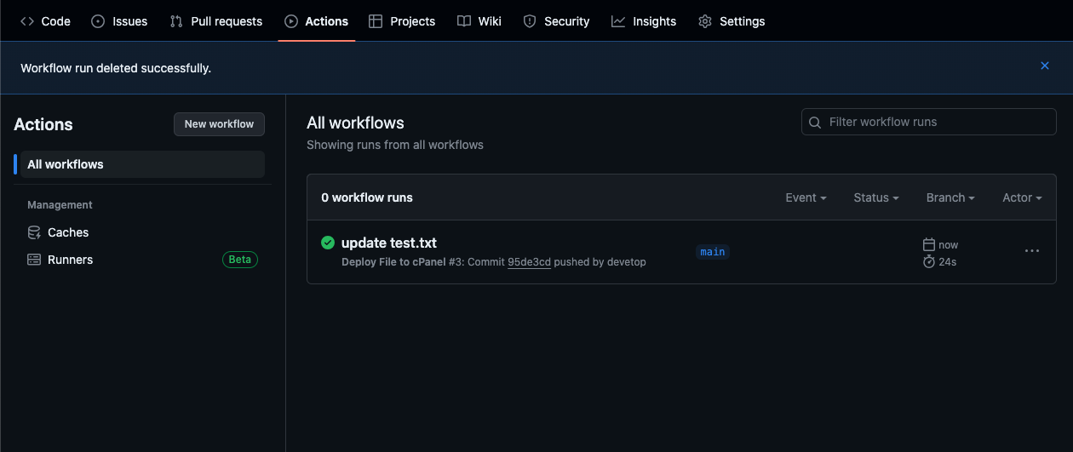Viewport: 1073px width, 452px height.
Task: Click the Runners server icon
Action: pos(34,260)
